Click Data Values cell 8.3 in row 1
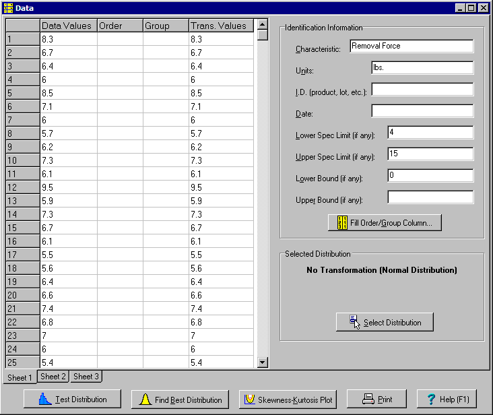This screenshot has height=415, width=493. point(69,39)
